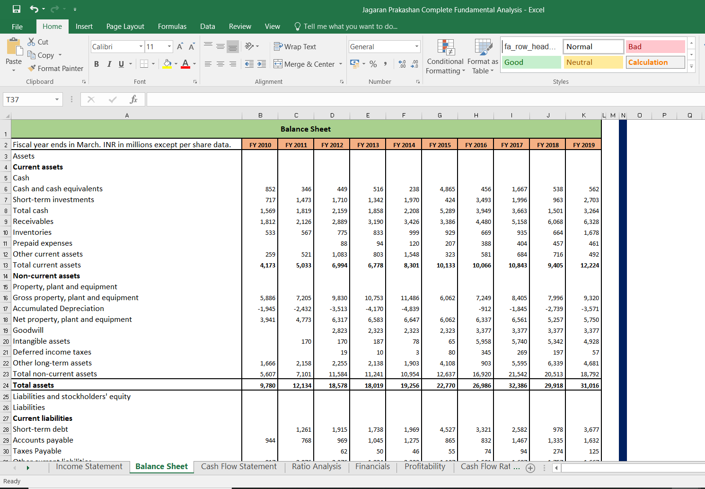Viewport: 705px width, 489px height.
Task: Click the Paste clipboard icon
Action: click(14, 47)
